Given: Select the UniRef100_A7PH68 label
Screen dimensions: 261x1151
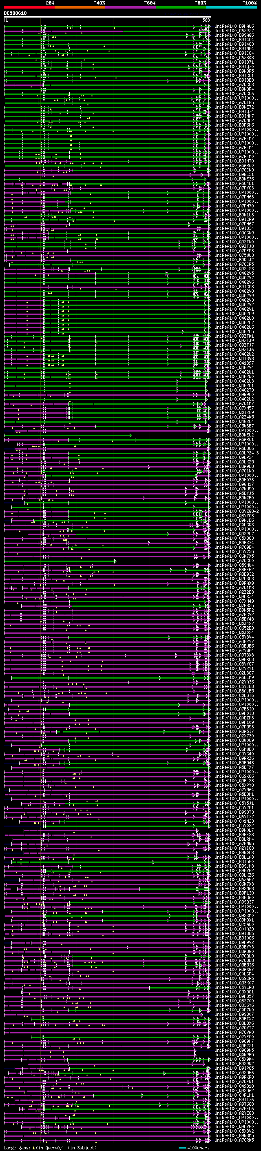Looking at the screenshot, I should 234,197.
